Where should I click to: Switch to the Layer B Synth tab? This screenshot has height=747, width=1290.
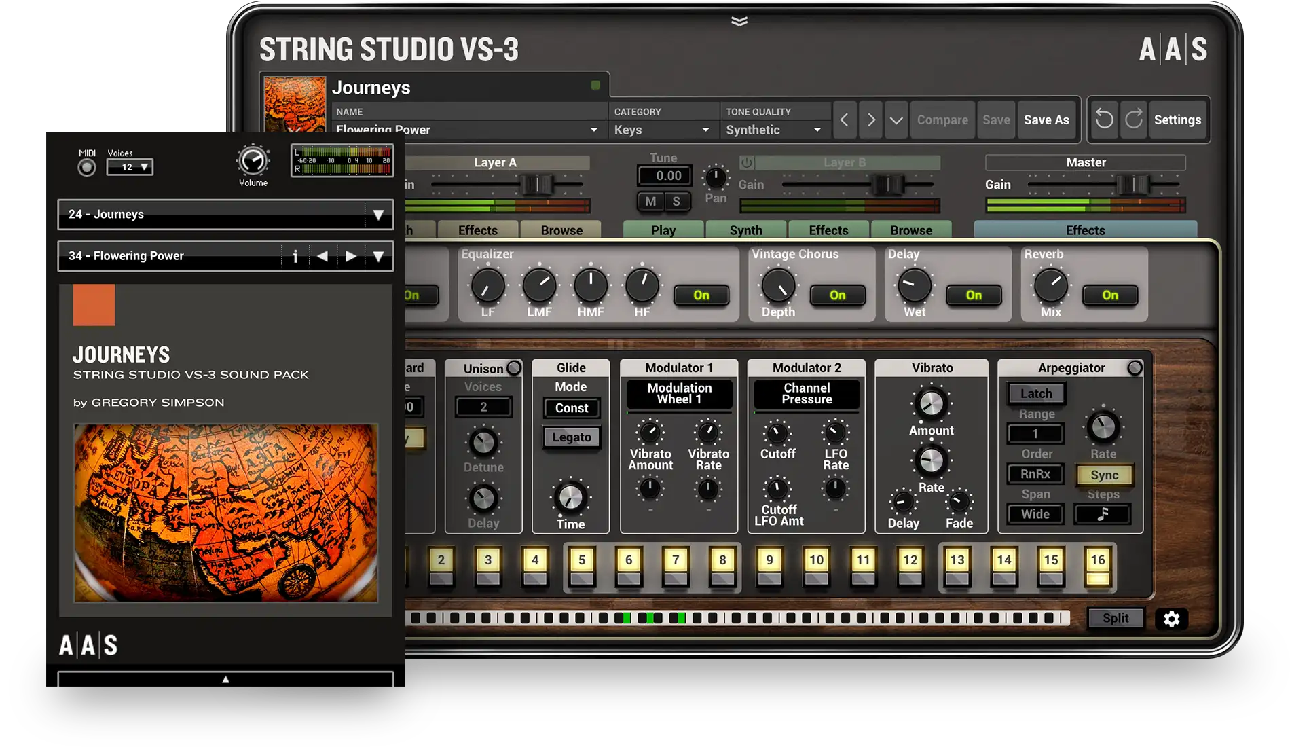point(745,230)
